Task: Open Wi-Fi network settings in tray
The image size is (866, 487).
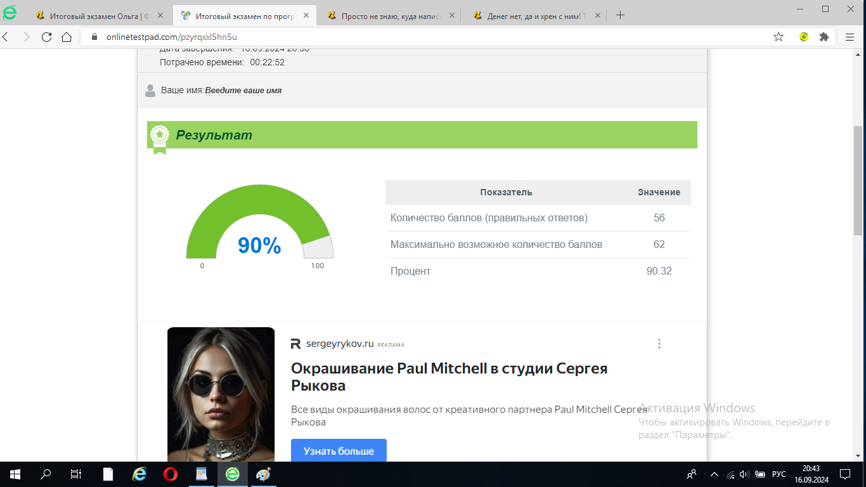Action: pos(730,474)
